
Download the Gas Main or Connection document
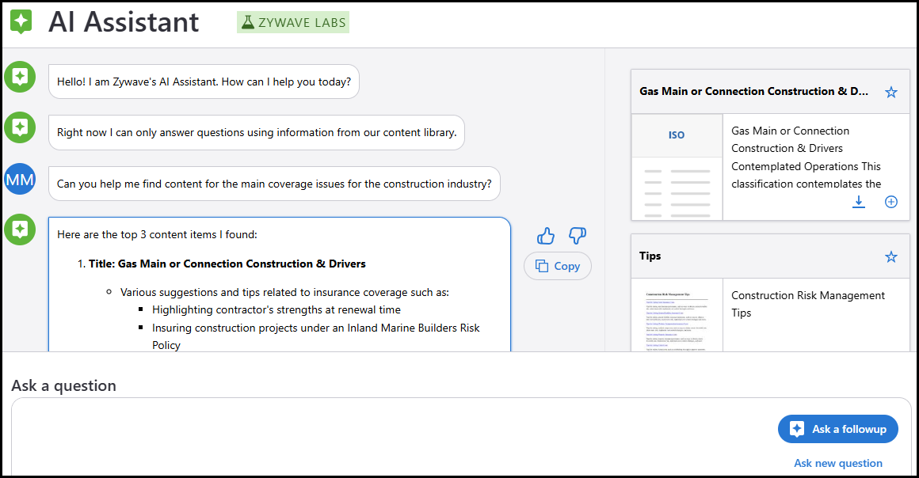click(x=859, y=202)
